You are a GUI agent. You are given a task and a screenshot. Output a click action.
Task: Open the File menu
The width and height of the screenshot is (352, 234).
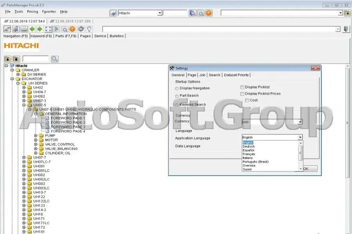click(8, 11)
